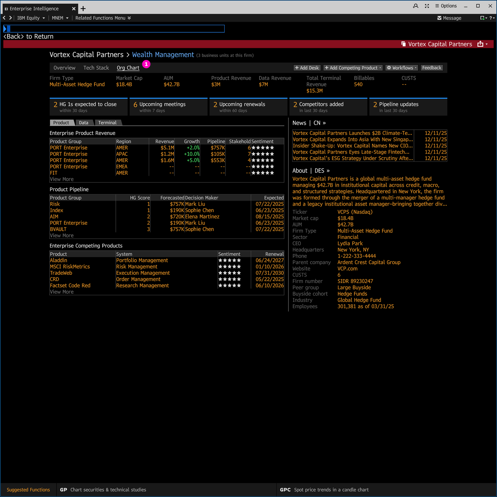
Task: Switch to the Org Chart tab
Action: point(128,68)
